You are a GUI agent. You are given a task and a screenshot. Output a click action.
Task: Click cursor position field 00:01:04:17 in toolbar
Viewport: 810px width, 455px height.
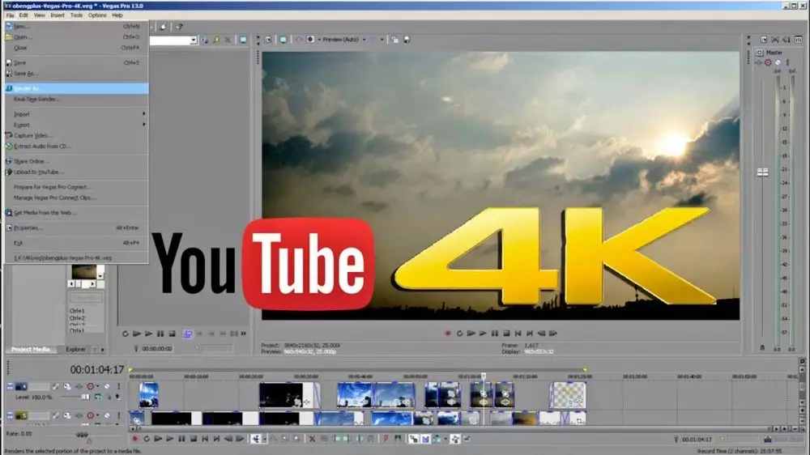coord(697,440)
